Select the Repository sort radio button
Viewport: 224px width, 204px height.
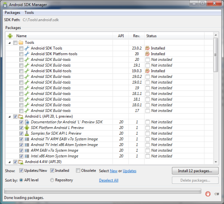(52, 180)
